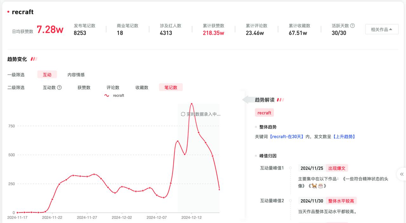The width and height of the screenshot is (406, 223).
Task: Click the 整体水平较高 tag
Action: point(341,201)
